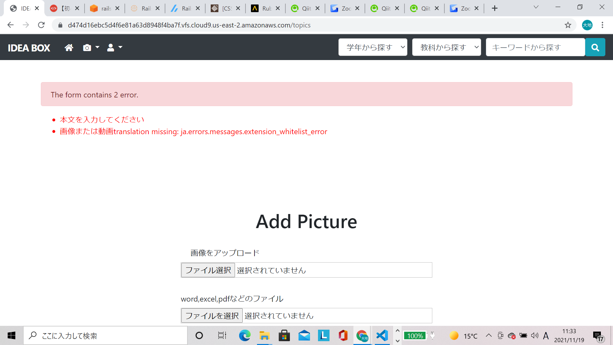
Task: Open a new browser tab with plus
Action: 495,8
